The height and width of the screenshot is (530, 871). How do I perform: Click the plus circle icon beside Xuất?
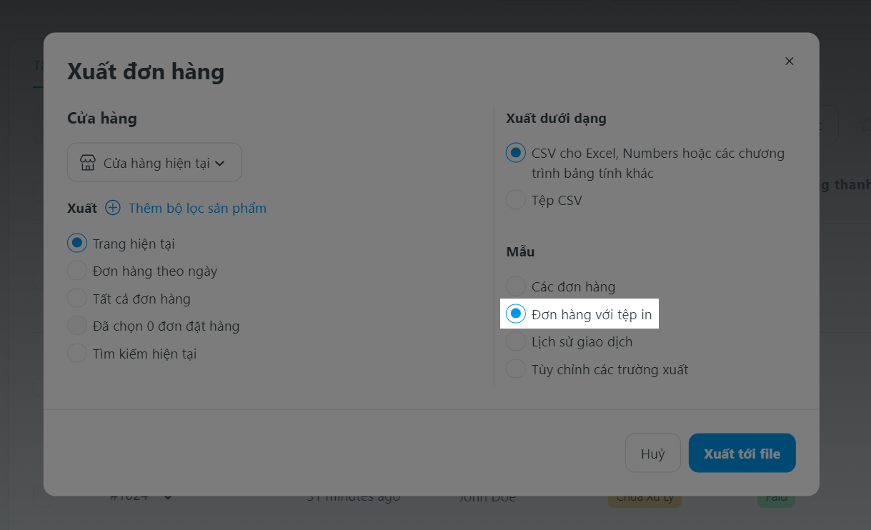coord(113,208)
